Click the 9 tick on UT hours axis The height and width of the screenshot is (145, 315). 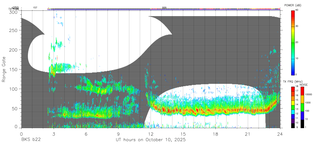[x=118, y=134]
